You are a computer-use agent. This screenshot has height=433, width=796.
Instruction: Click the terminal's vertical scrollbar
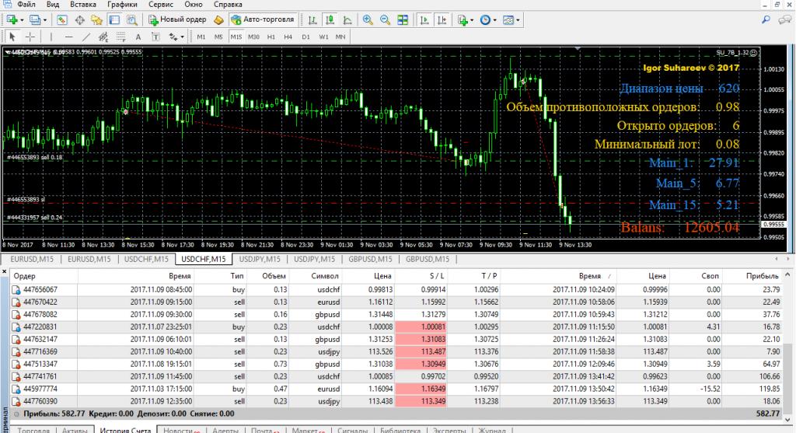click(x=790, y=342)
